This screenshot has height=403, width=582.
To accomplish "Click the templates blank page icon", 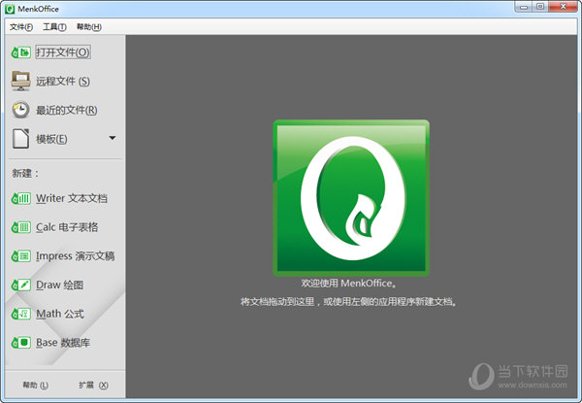I will (20, 139).
